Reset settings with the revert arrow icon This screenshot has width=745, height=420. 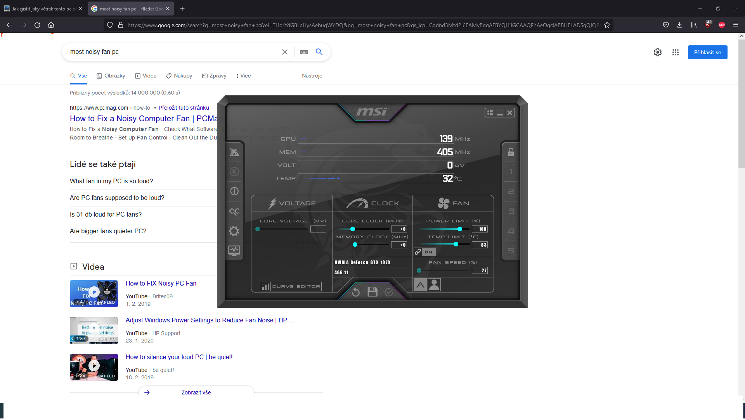pyautogui.click(x=355, y=292)
